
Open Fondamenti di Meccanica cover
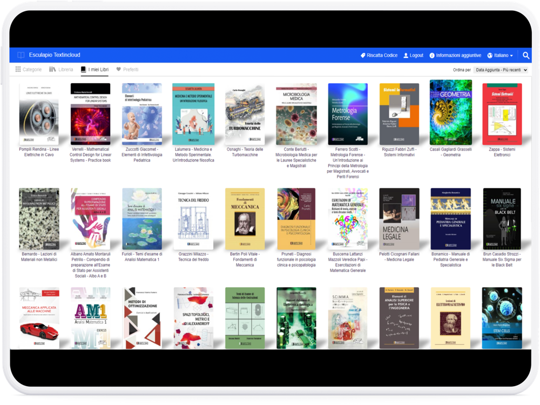(245, 219)
